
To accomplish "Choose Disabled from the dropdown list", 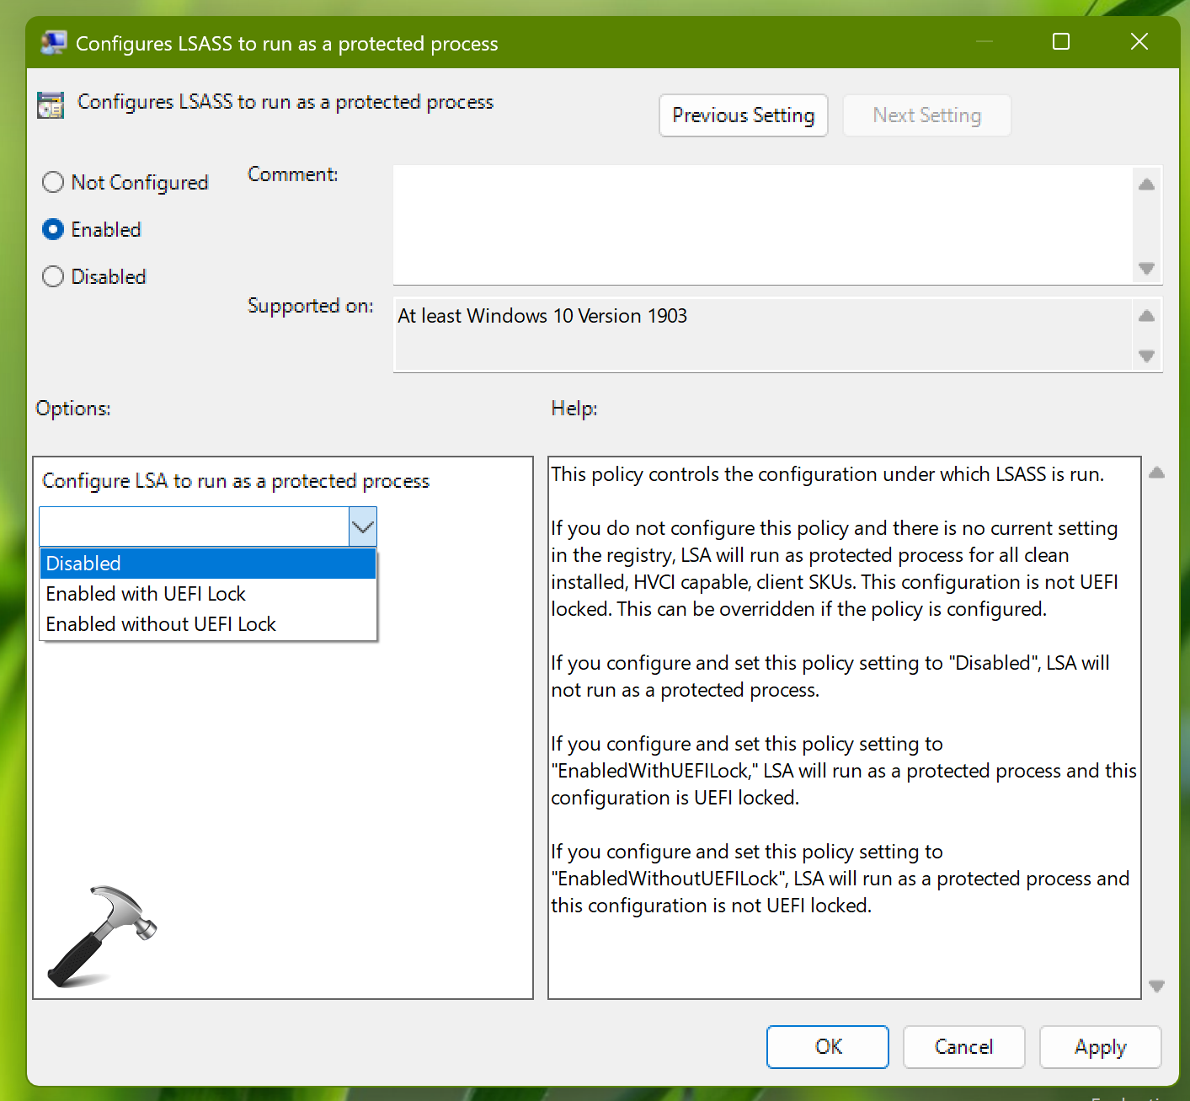I will coord(207,564).
